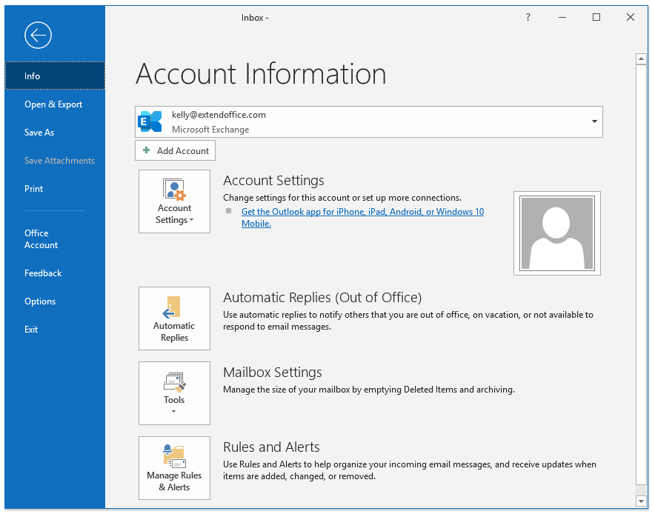Choose Save As from the sidebar

tap(39, 133)
